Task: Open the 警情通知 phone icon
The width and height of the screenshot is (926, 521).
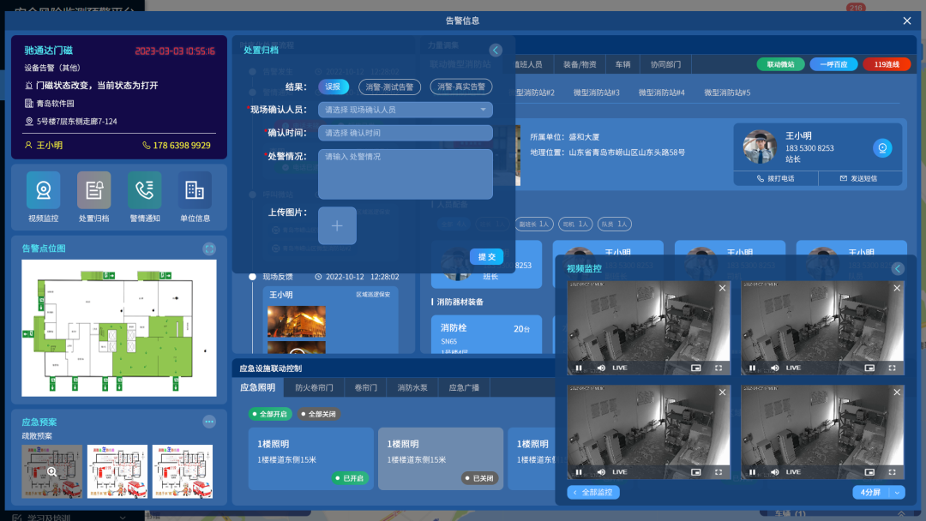Action: [x=145, y=190]
